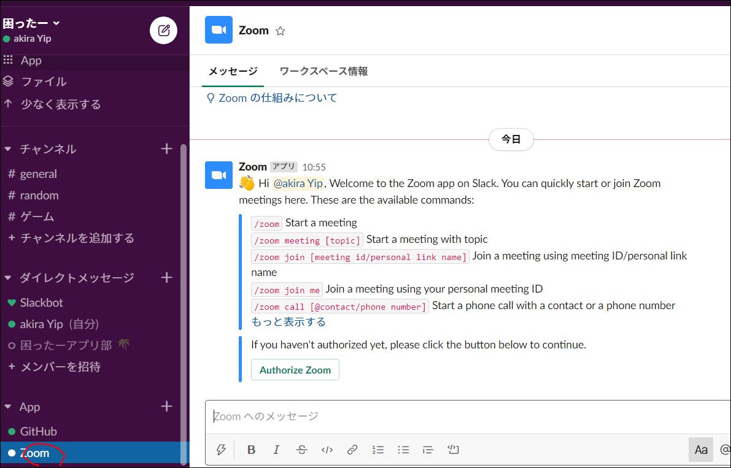This screenshot has width=731, height=468.
Task: Star the Zoom app conversation
Action: (280, 31)
